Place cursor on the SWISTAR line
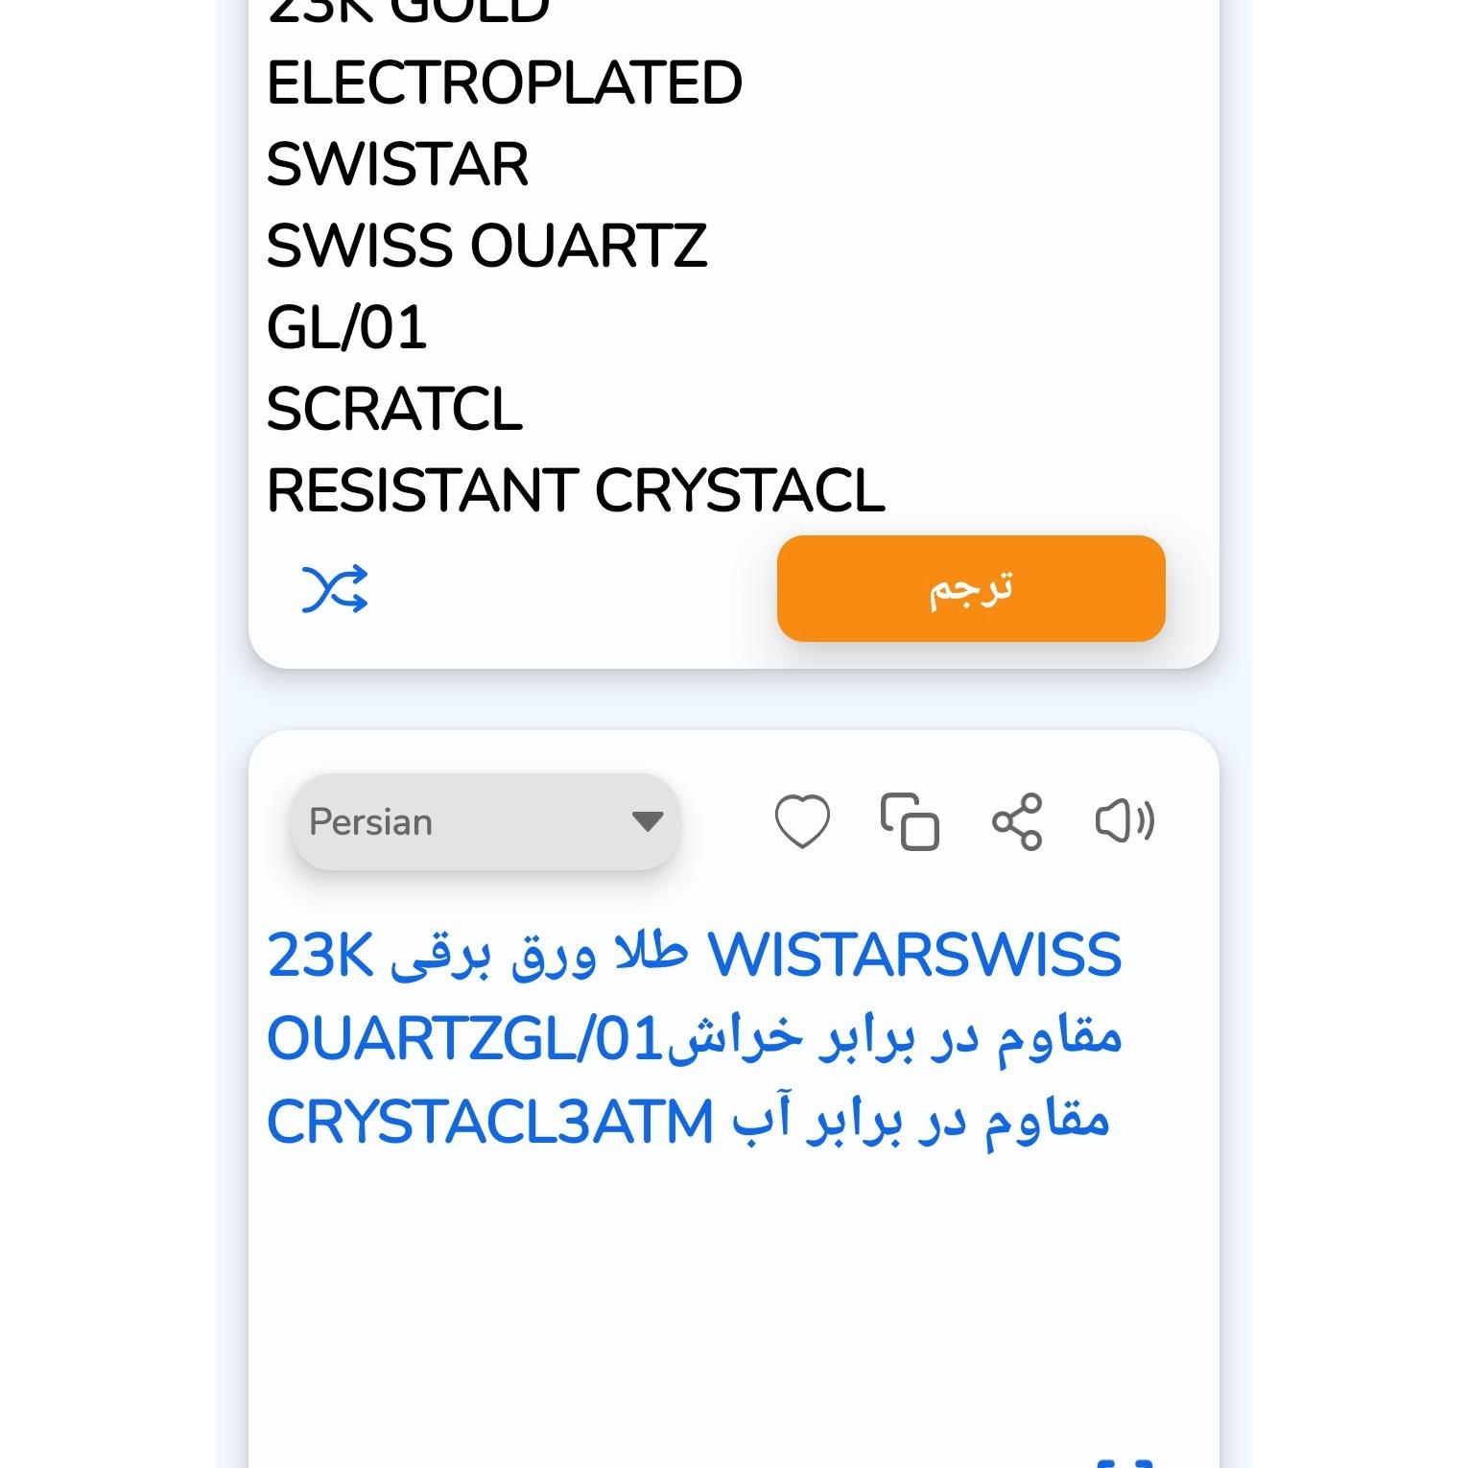 click(397, 165)
